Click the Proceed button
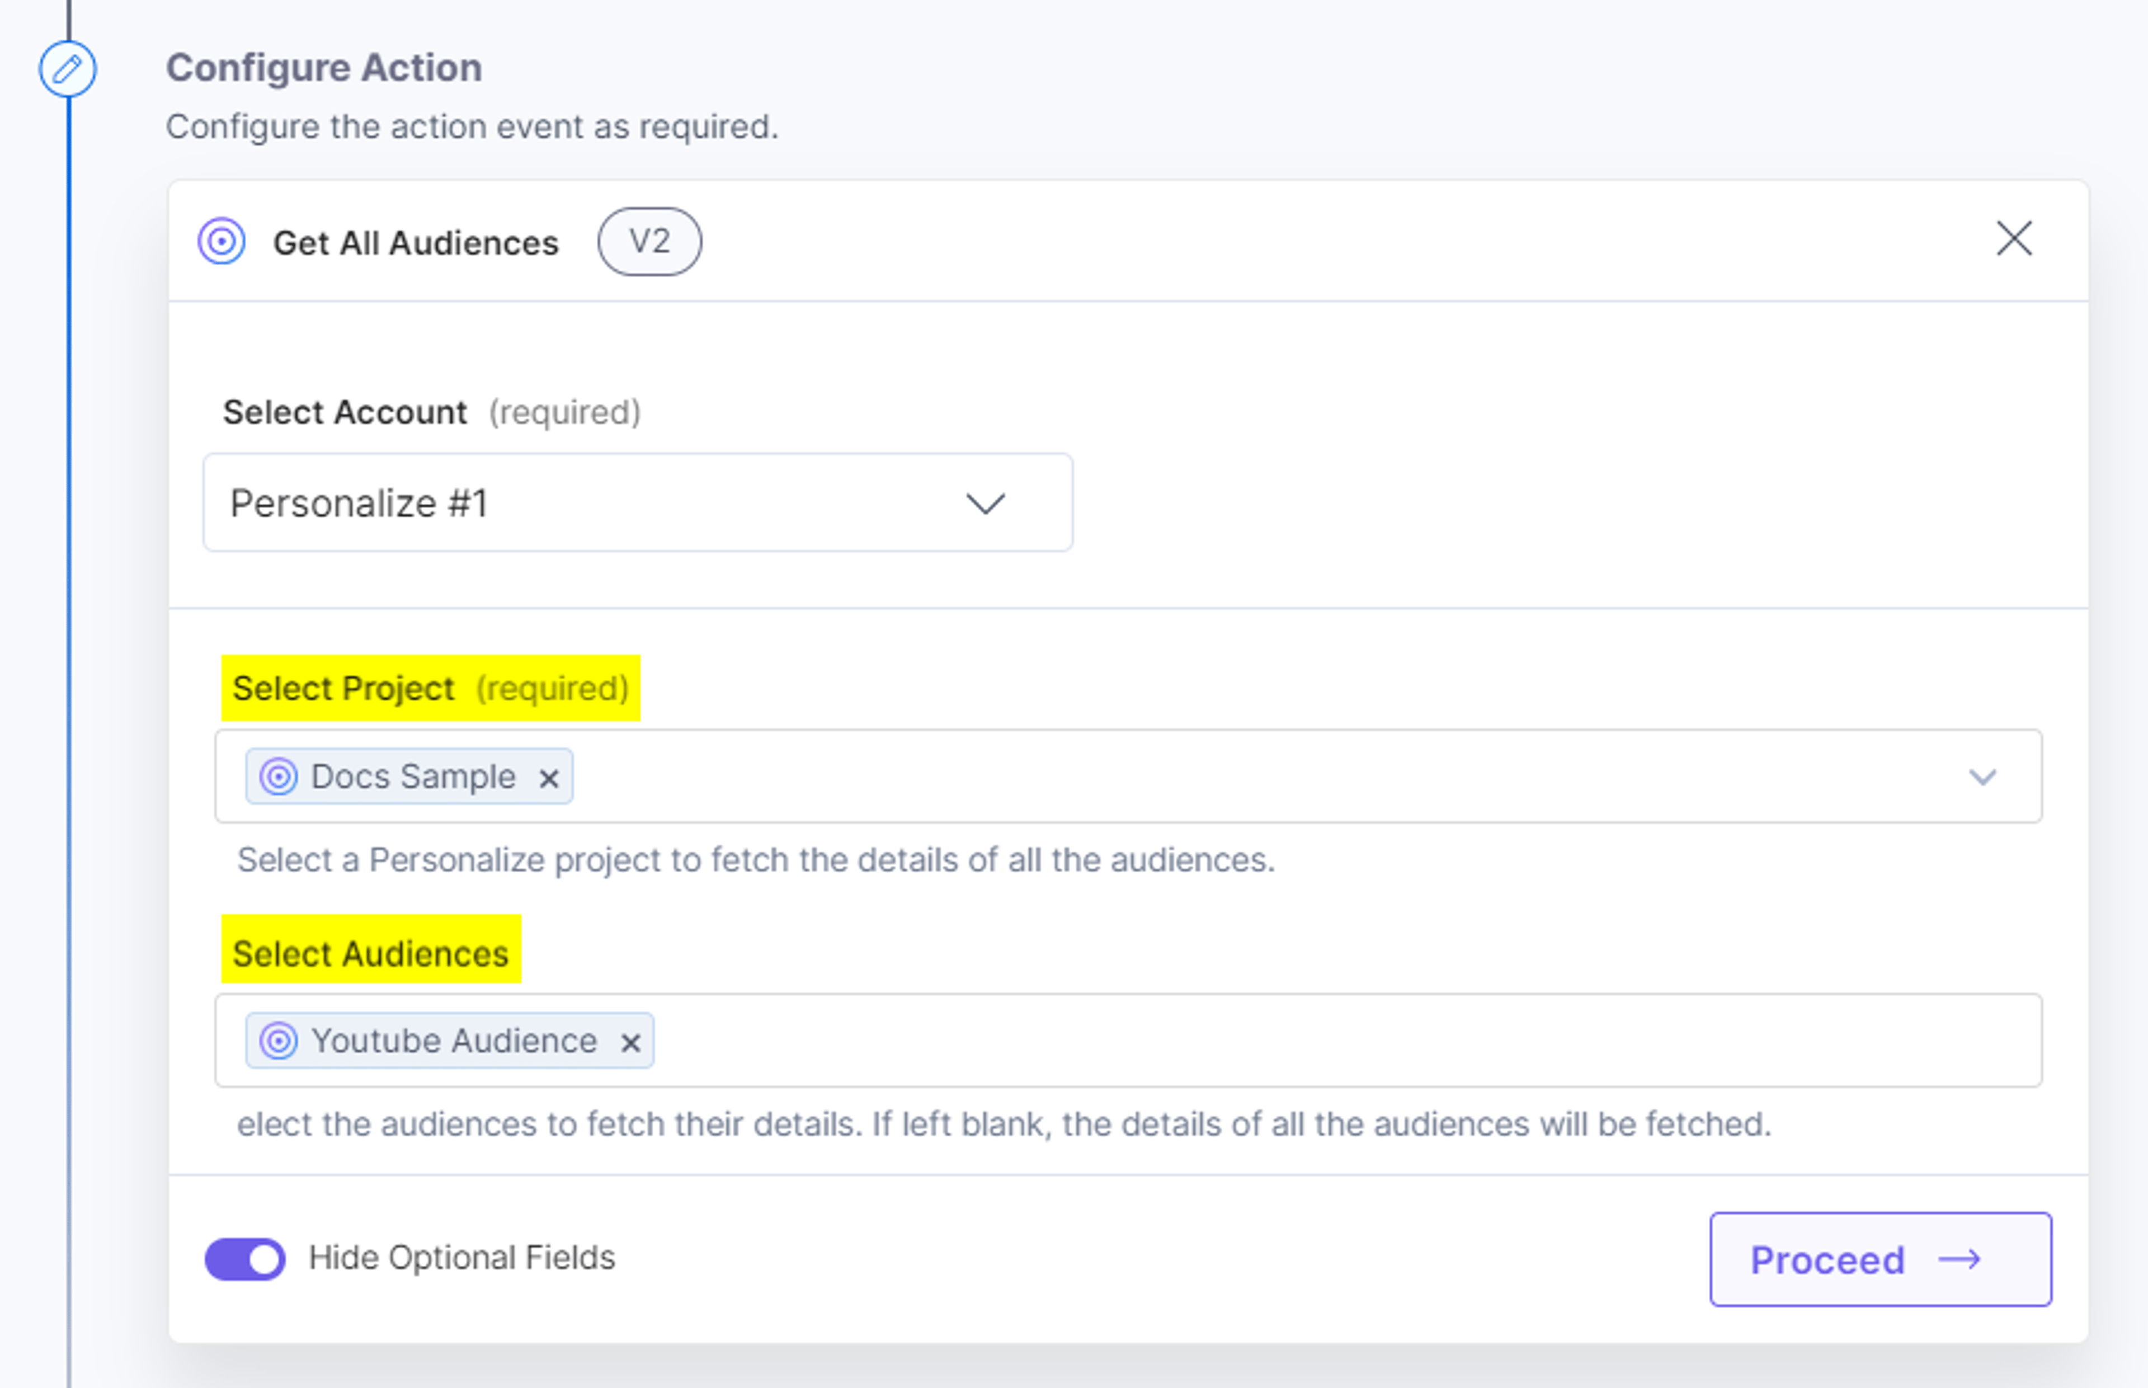Screen dimensions: 2148x1388 coord(1881,1259)
